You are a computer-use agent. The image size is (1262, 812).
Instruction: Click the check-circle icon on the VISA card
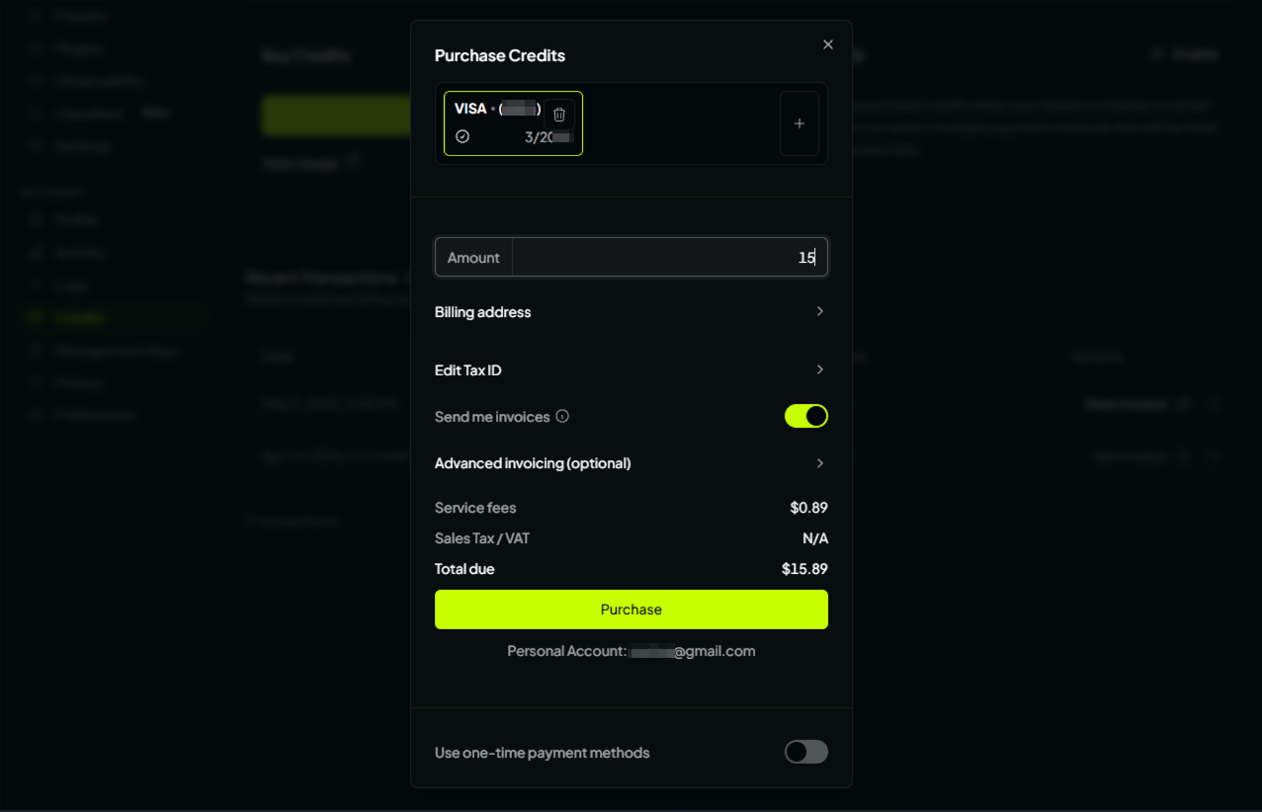[463, 136]
